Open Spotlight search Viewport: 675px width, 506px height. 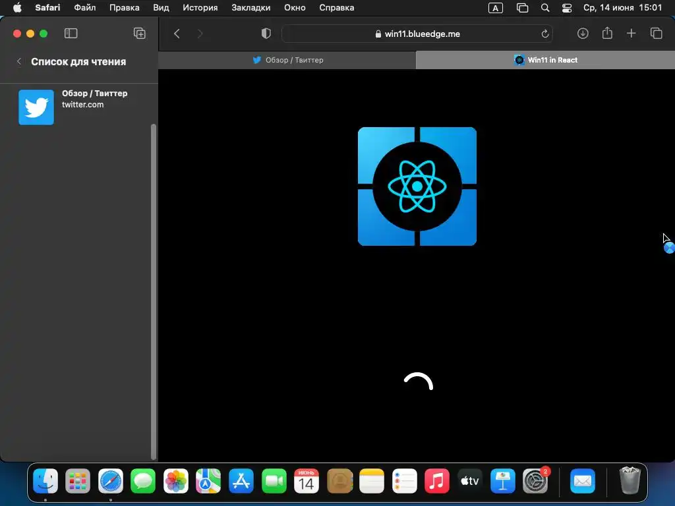(545, 8)
